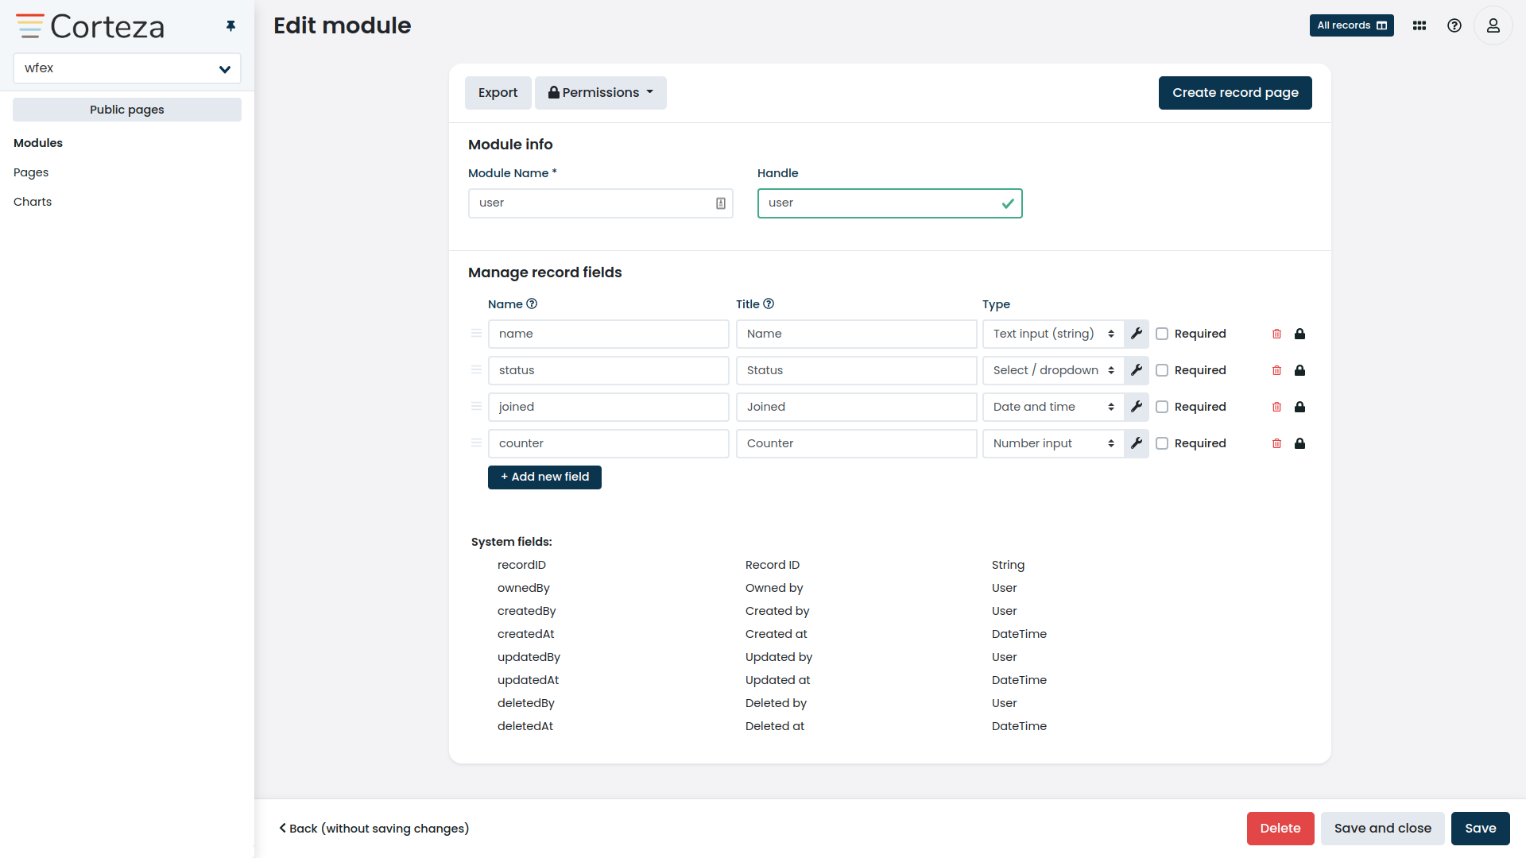1526x858 pixels.
Task: Open the wfex namespace dropdown
Action: click(x=127, y=68)
